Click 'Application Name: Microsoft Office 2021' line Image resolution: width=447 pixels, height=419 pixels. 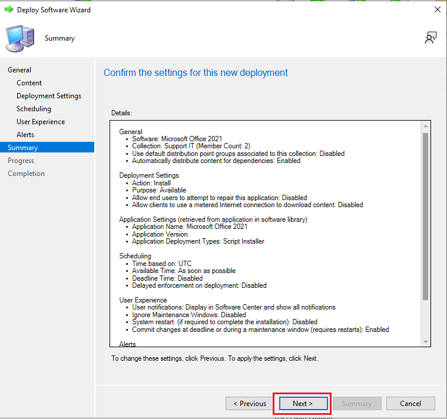(x=190, y=227)
